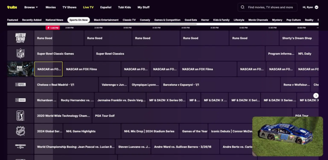Click the right arrow to advance the guide

click(x=316, y=95)
